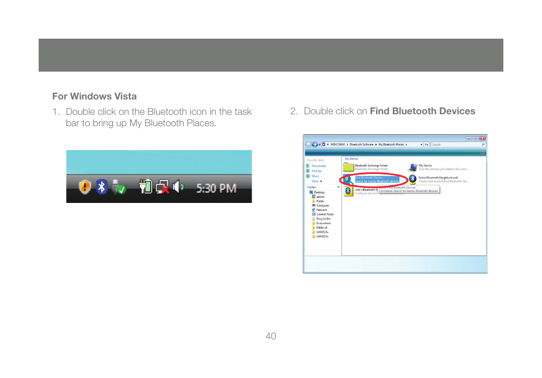Click the Bluetooth icon in the system tray

click(x=102, y=187)
